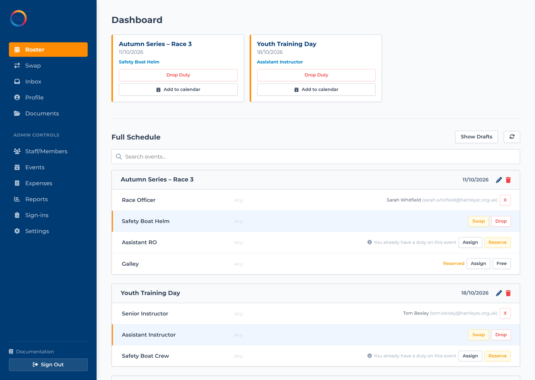Click the Inbox tray icon

pyautogui.click(x=17, y=82)
